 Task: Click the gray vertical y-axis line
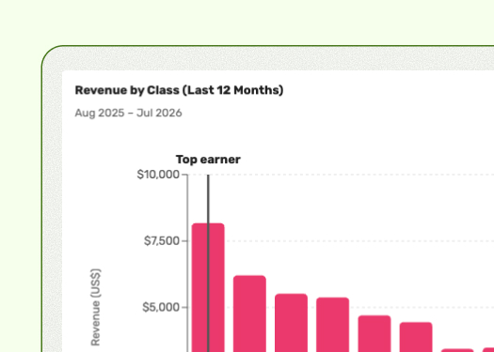tap(188, 264)
